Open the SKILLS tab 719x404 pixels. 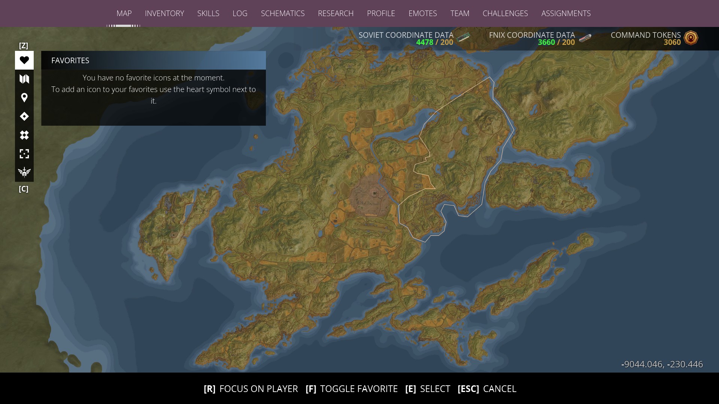(208, 13)
